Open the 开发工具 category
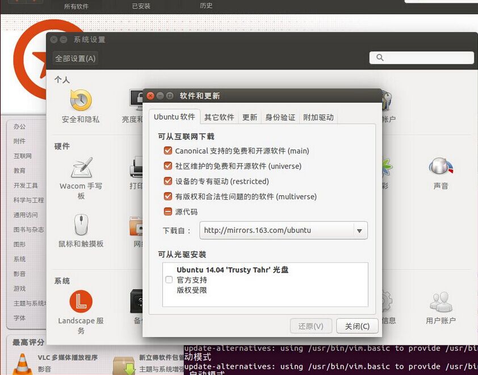The image size is (478, 375). click(26, 185)
